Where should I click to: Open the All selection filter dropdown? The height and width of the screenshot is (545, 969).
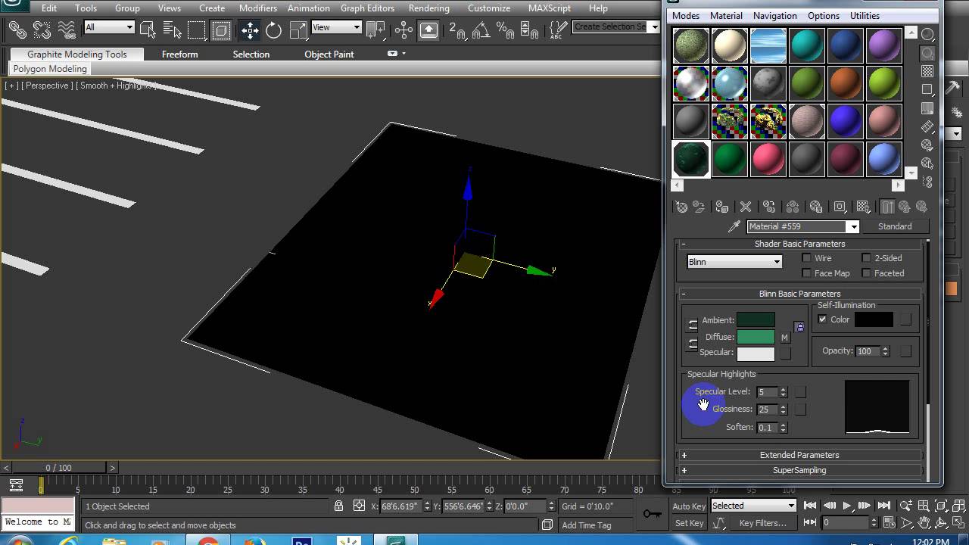coord(109,27)
